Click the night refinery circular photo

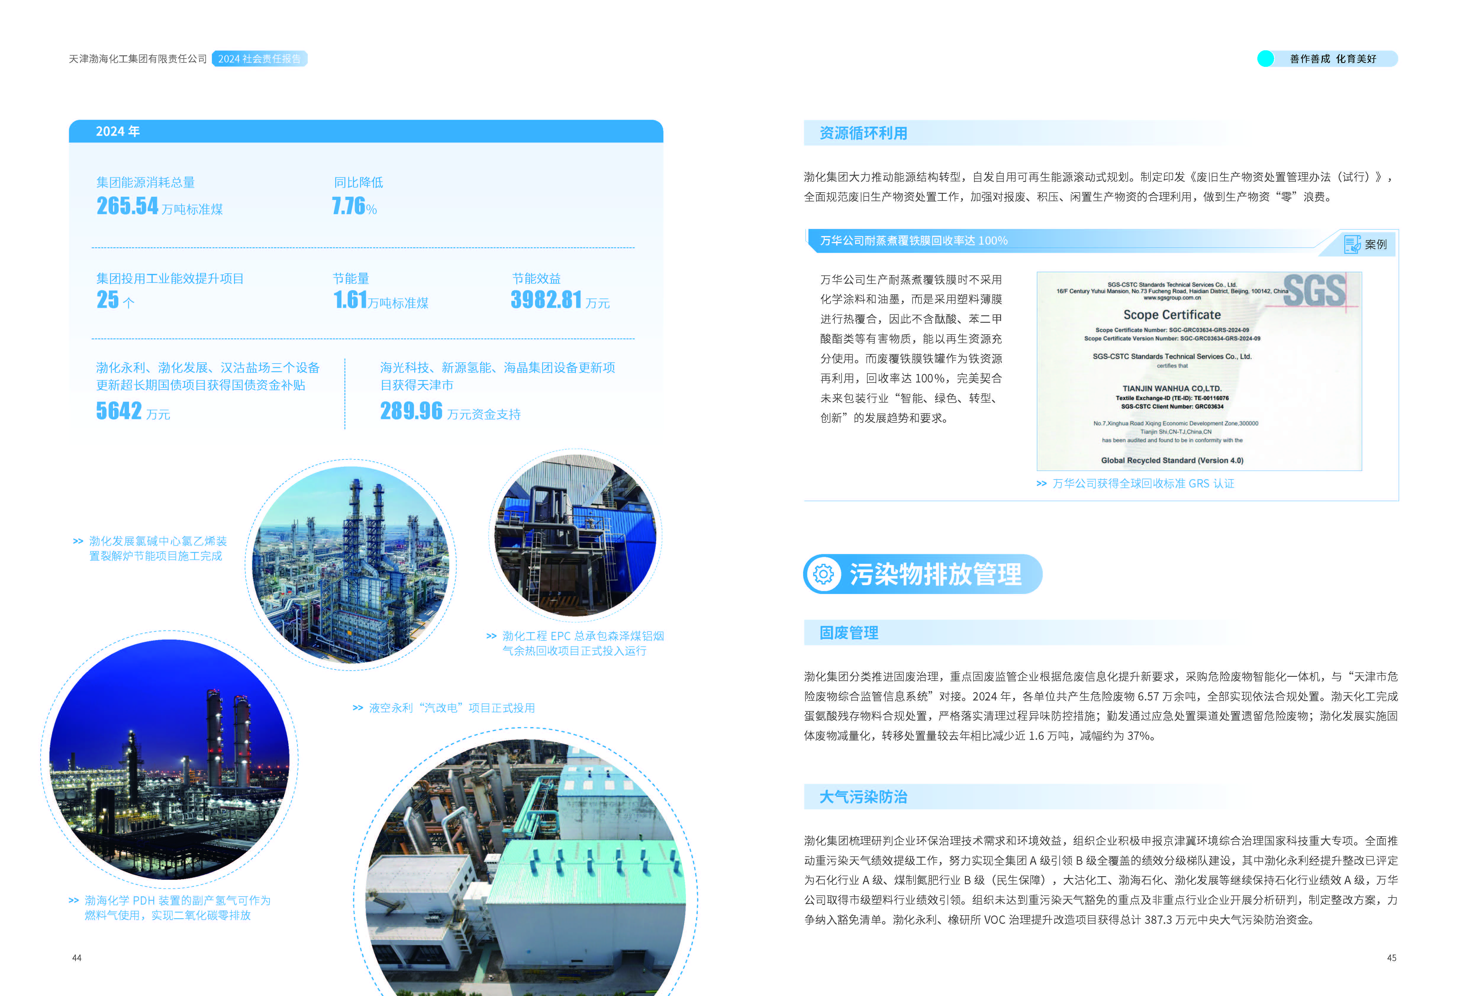click(x=169, y=760)
